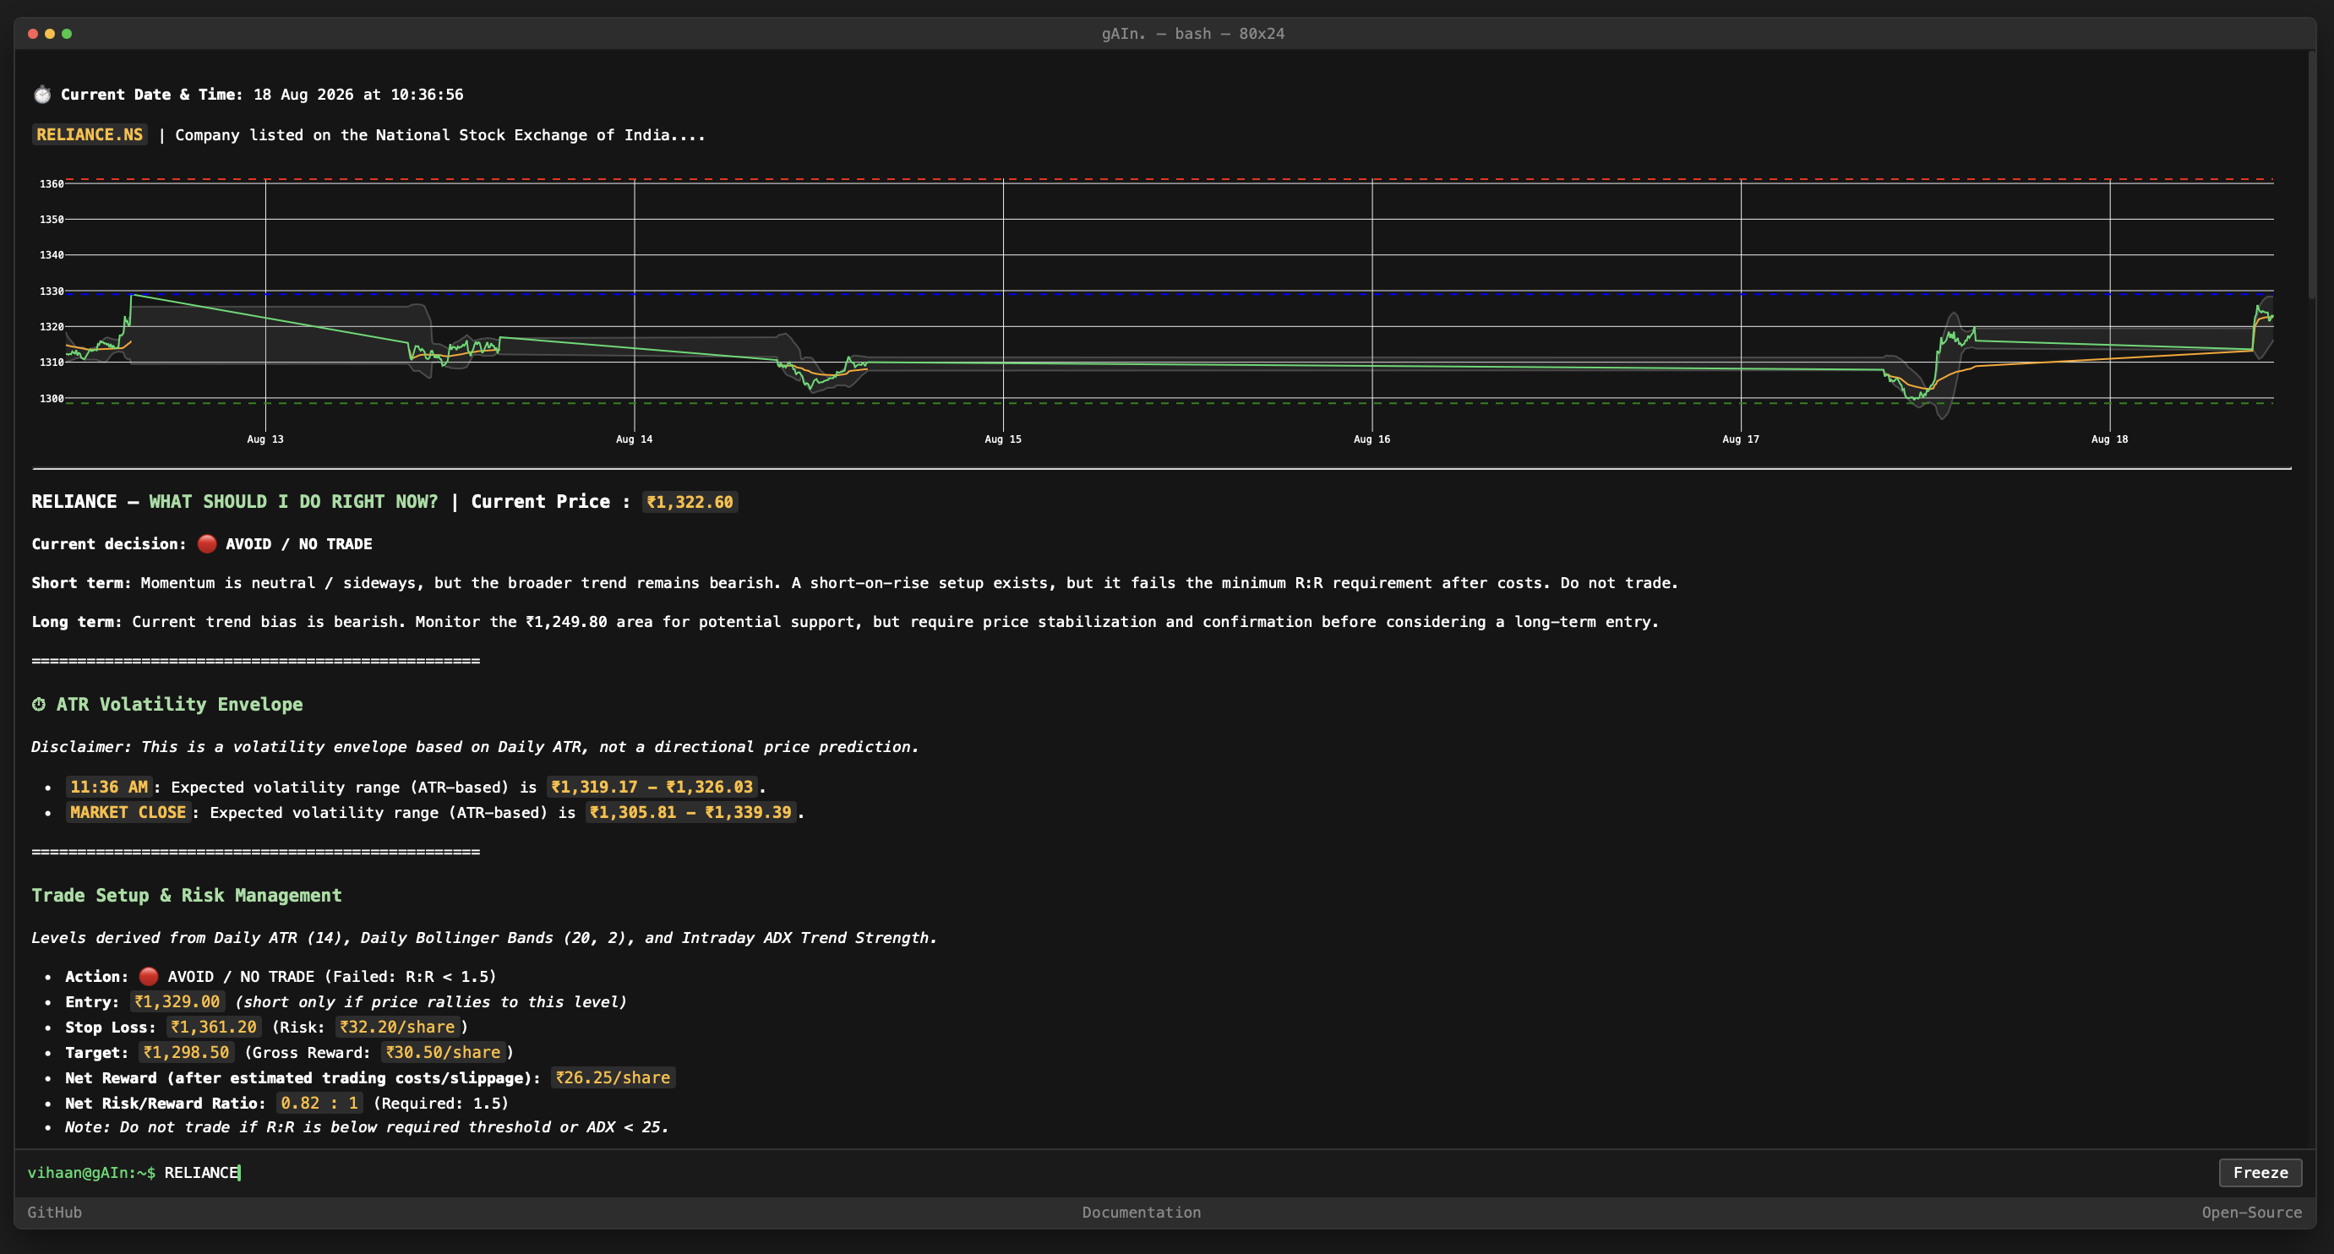Click the 1320 price axis label
Image resolution: width=2334 pixels, height=1254 pixels.
click(x=52, y=326)
